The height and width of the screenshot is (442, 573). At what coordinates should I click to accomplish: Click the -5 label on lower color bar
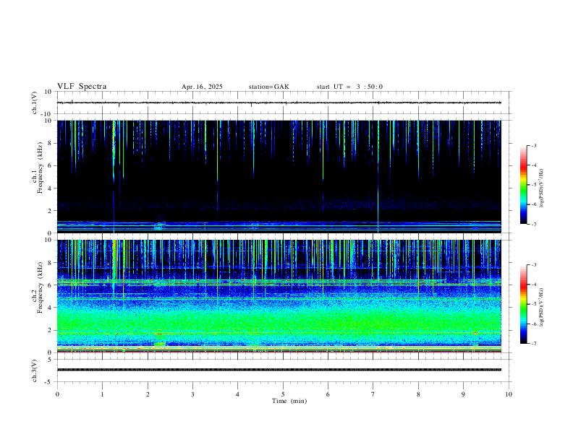pos(534,304)
